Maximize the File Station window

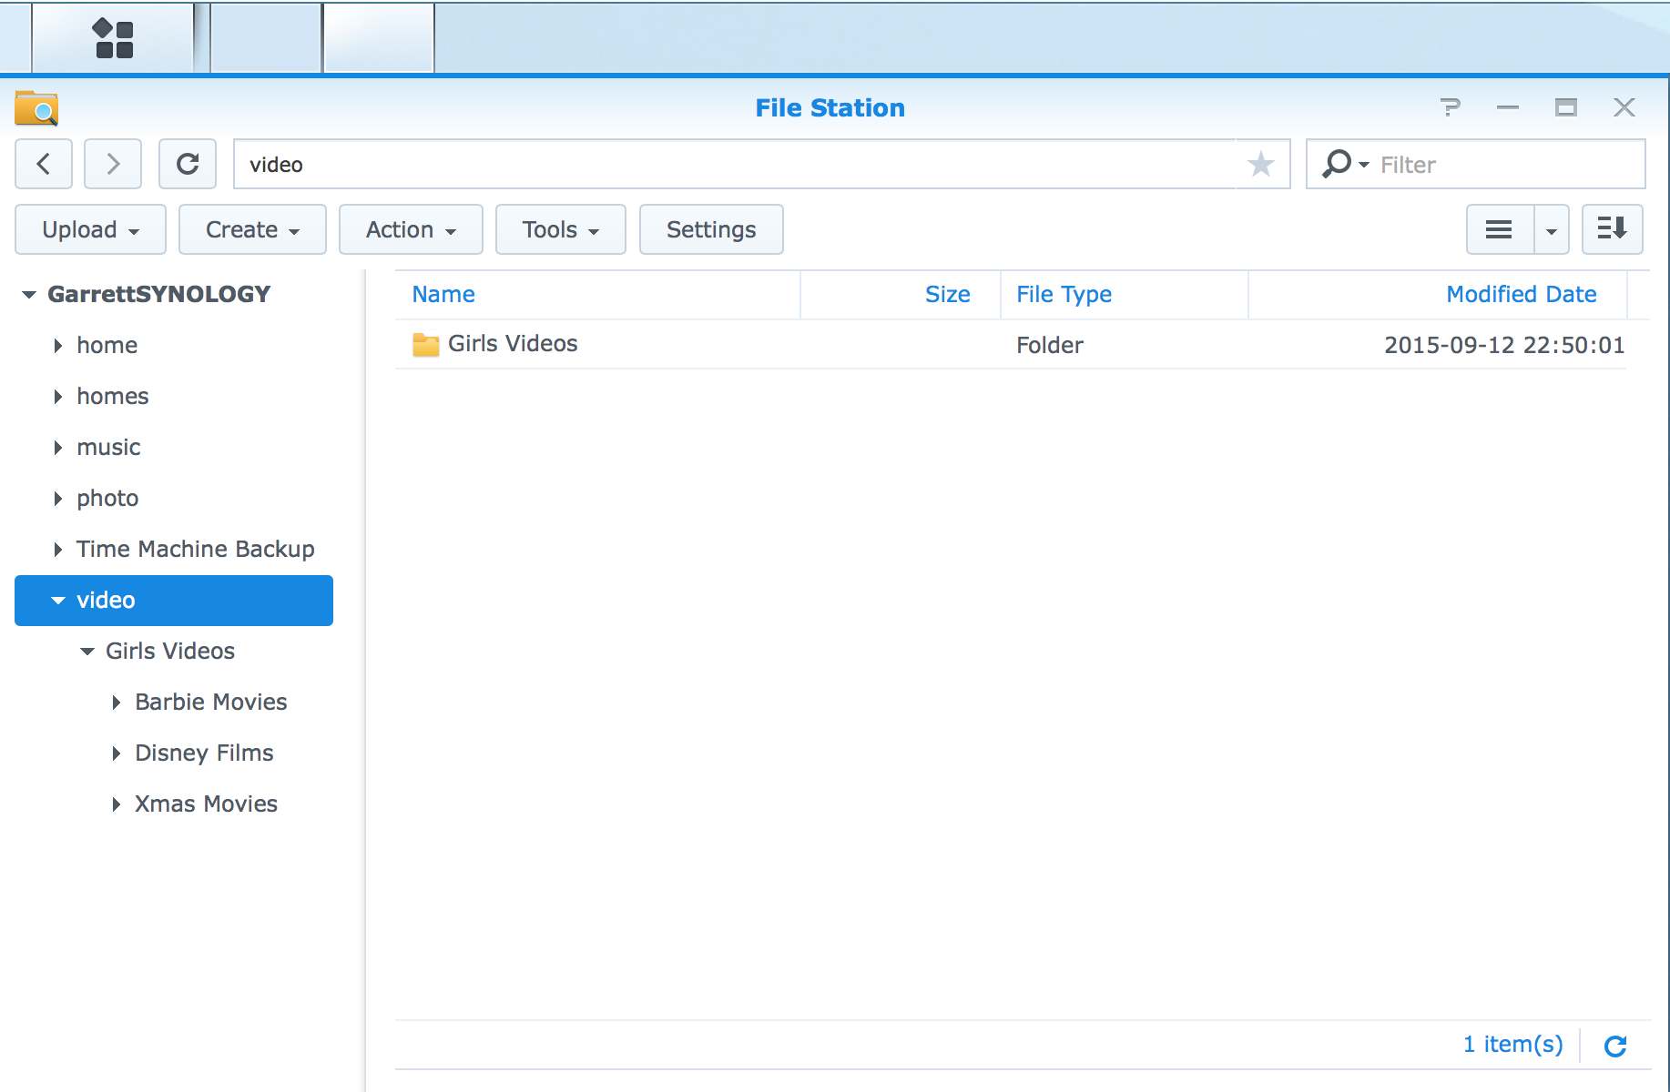tap(1566, 107)
